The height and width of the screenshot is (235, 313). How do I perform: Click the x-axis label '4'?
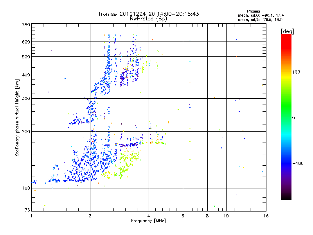(149, 216)
